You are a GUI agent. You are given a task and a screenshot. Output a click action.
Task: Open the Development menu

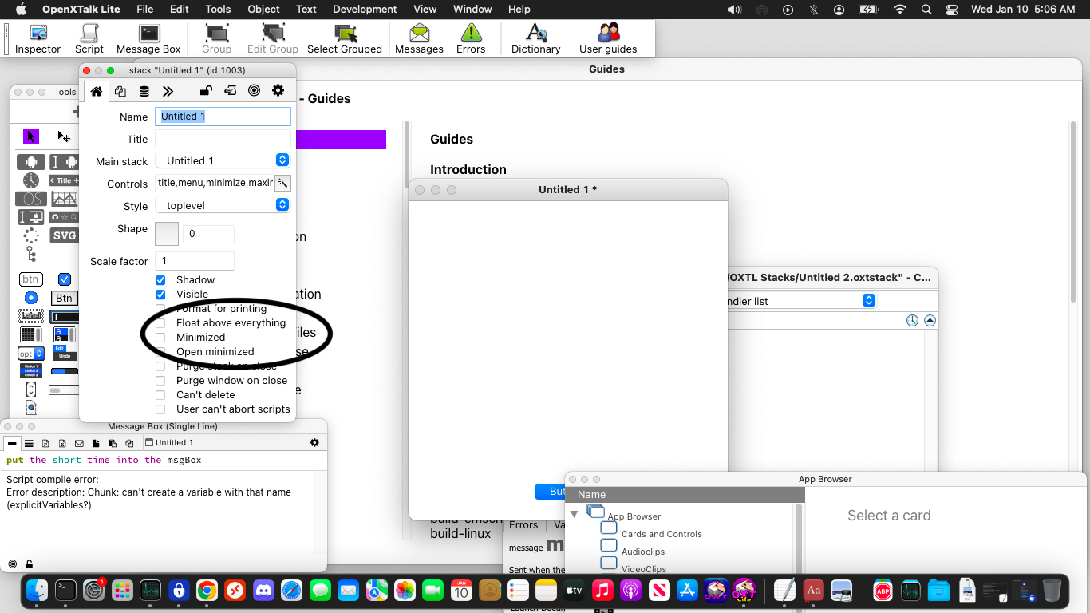coord(365,10)
